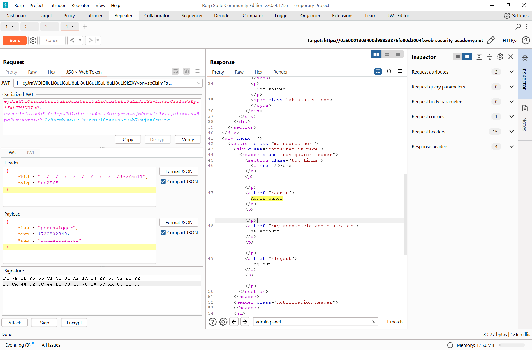Close Repeater tab 2
Screen dimensions: 532x350
32,27
